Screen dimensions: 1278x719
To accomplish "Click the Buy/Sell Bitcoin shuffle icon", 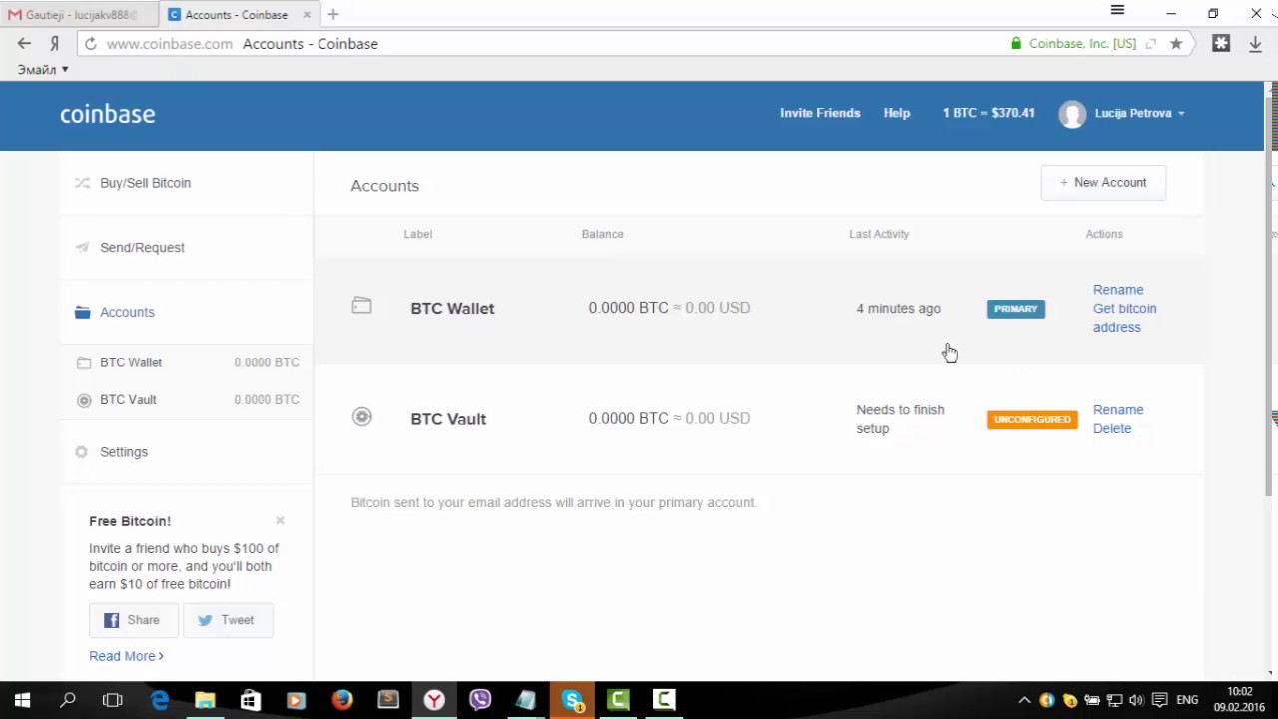I will click(82, 183).
